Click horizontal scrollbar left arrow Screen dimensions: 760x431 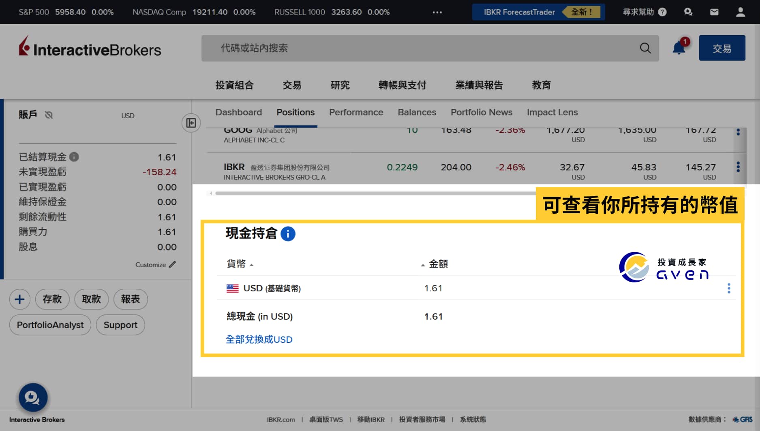coord(211,193)
